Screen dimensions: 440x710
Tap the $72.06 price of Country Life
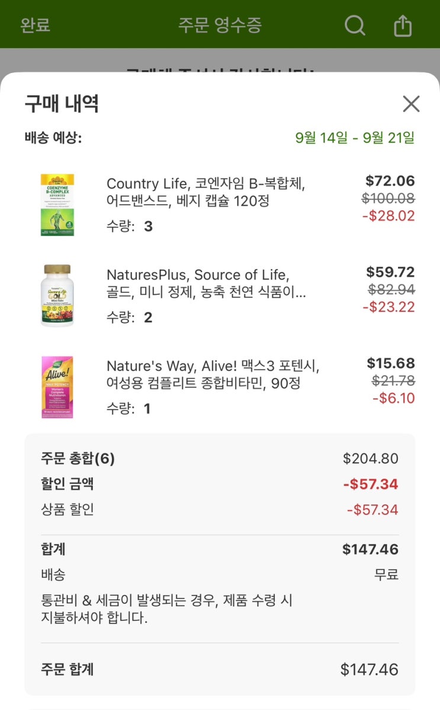point(390,181)
